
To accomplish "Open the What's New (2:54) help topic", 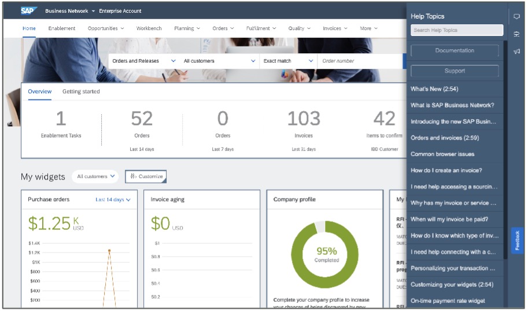I will pos(455,89).
